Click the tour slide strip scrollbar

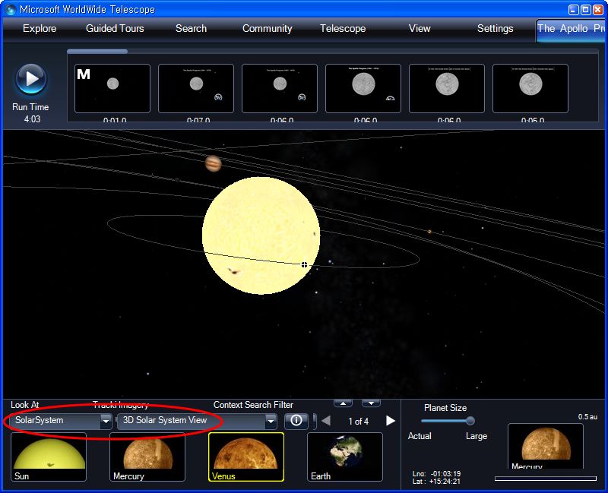[97, 51]
